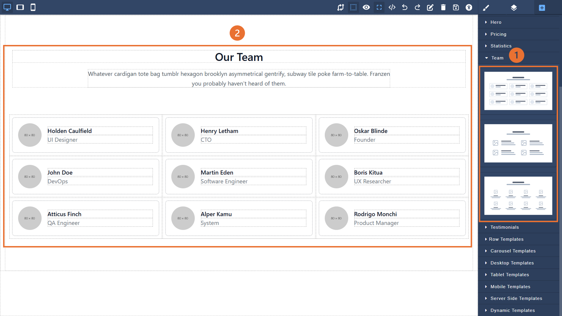This screenshot has width=562, height=316.
Task: Choose the four-column Team block thumbnail
Action: [518, 196]
